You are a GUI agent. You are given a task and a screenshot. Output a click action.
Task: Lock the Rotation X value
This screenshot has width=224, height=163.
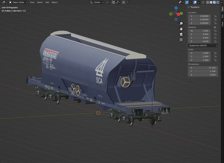[215, 34]
